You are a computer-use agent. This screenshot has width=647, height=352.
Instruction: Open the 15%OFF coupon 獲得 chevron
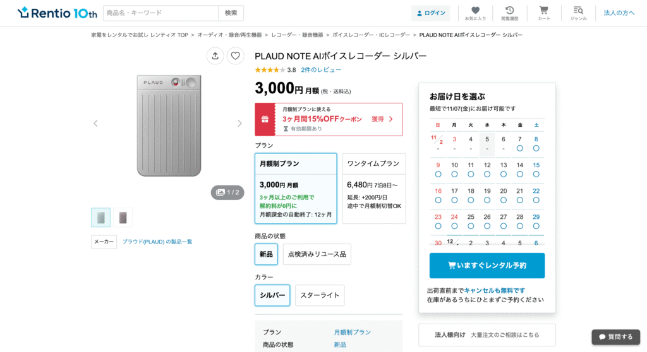(390, 119)
